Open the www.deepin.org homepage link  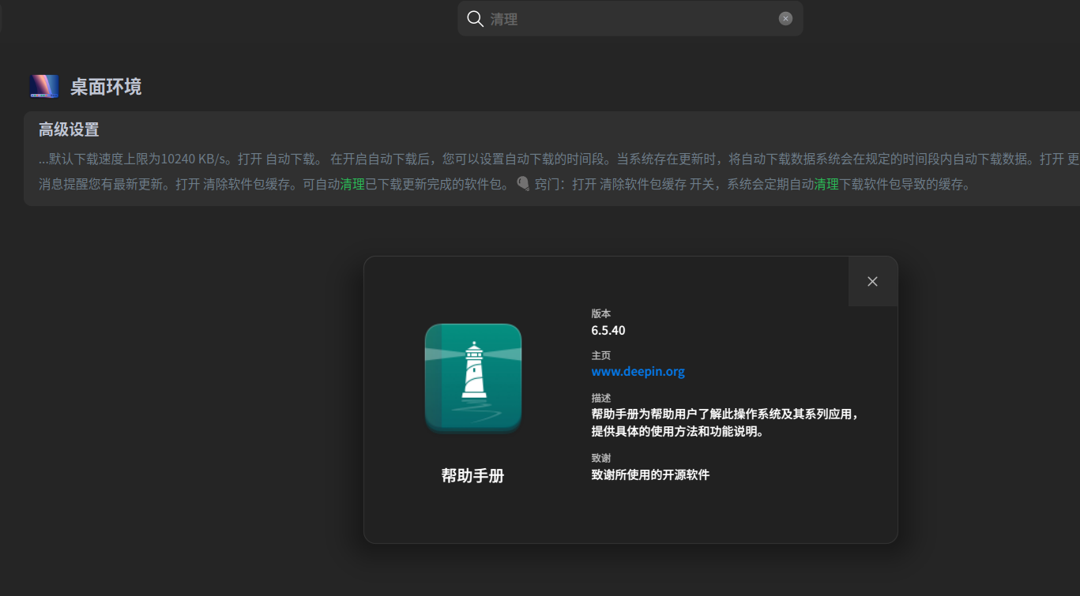[638, 372]
